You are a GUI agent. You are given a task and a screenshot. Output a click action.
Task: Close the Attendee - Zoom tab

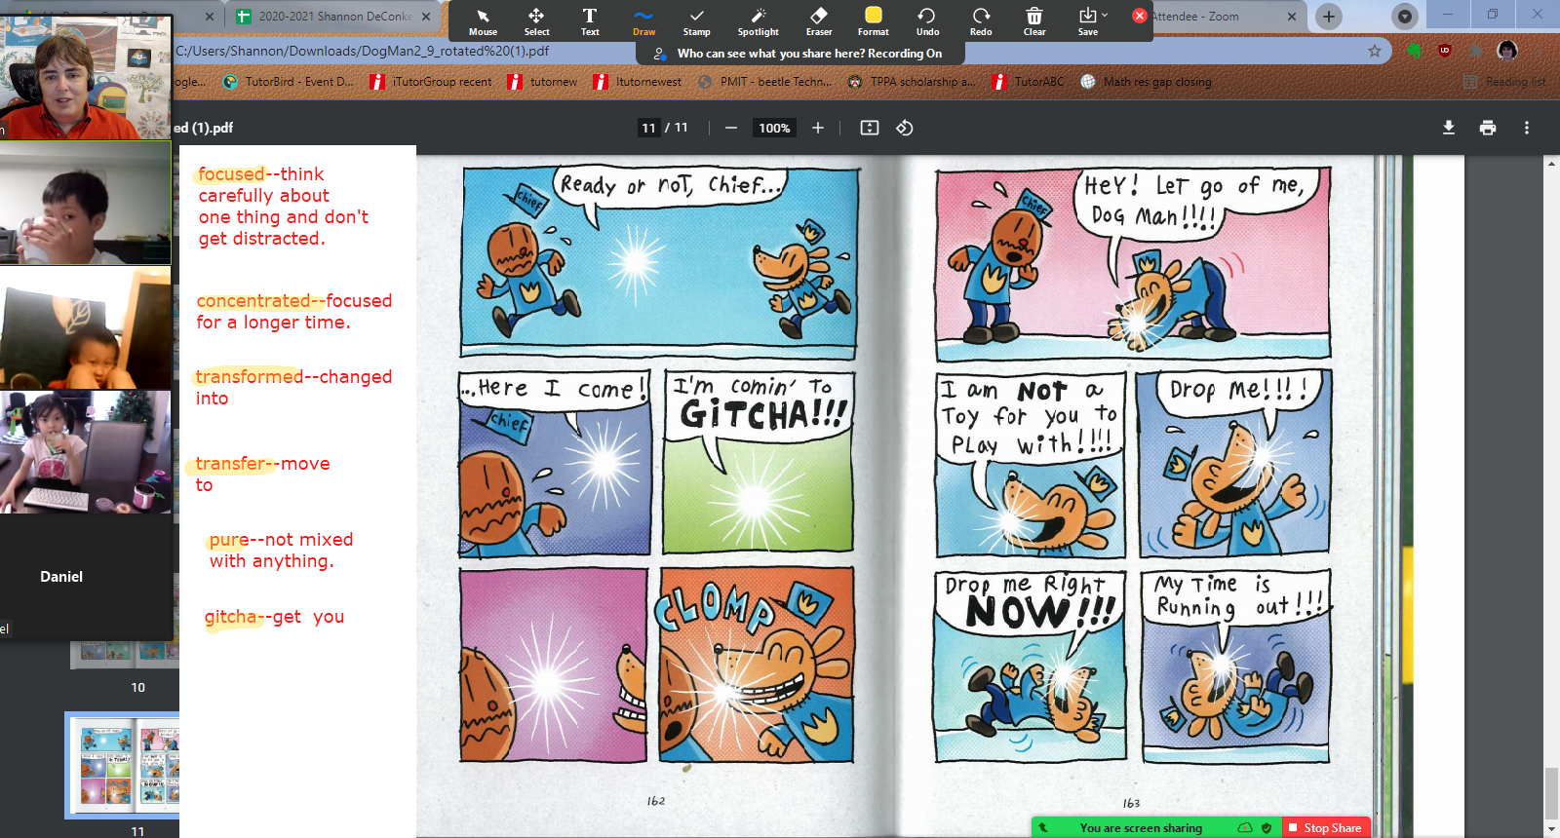1292,17
